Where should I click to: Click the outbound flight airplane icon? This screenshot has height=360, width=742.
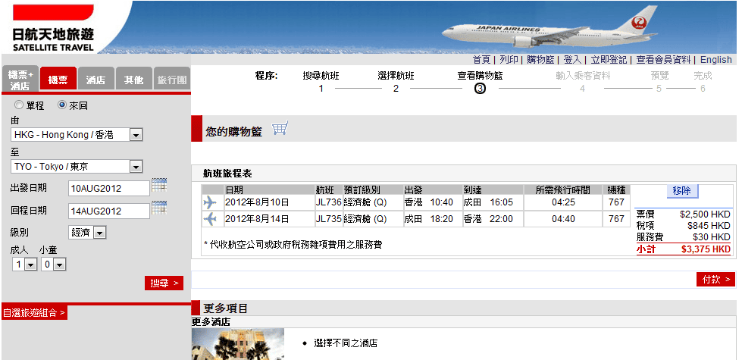pyautogui.click(x=210, y=202)
